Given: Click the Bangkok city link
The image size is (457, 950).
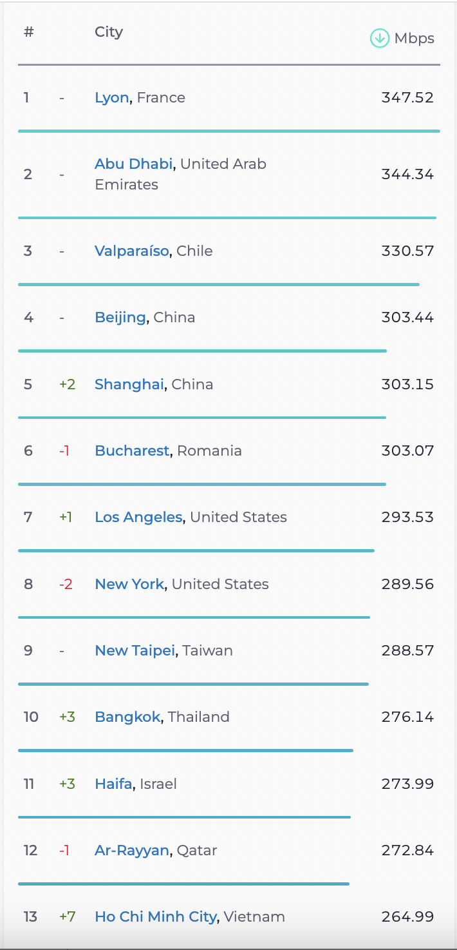Looking at the screenshot, I should [127, 717].
